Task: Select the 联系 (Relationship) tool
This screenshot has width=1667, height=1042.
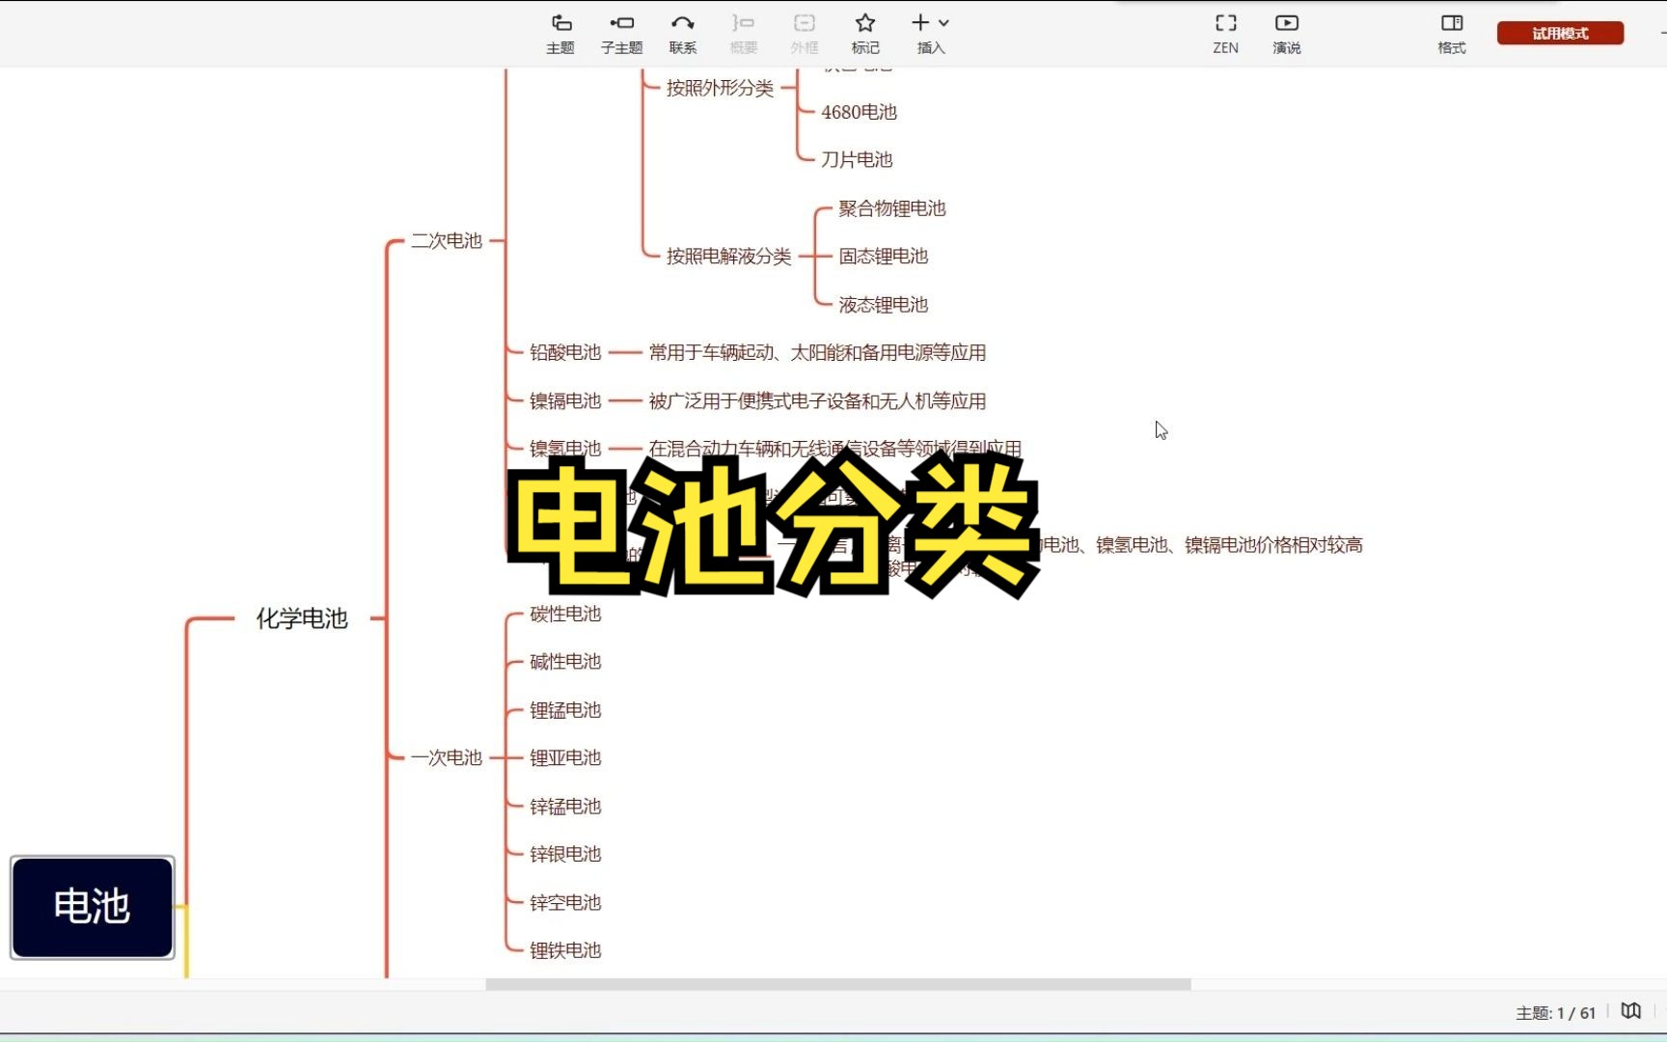Action: tap(682, 33)
